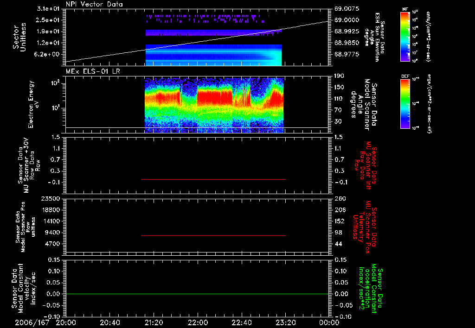Click the red "MU Scanner Inh Raw Data" label
The height and width of the screenshot is (328, 475).
(366, 165)
